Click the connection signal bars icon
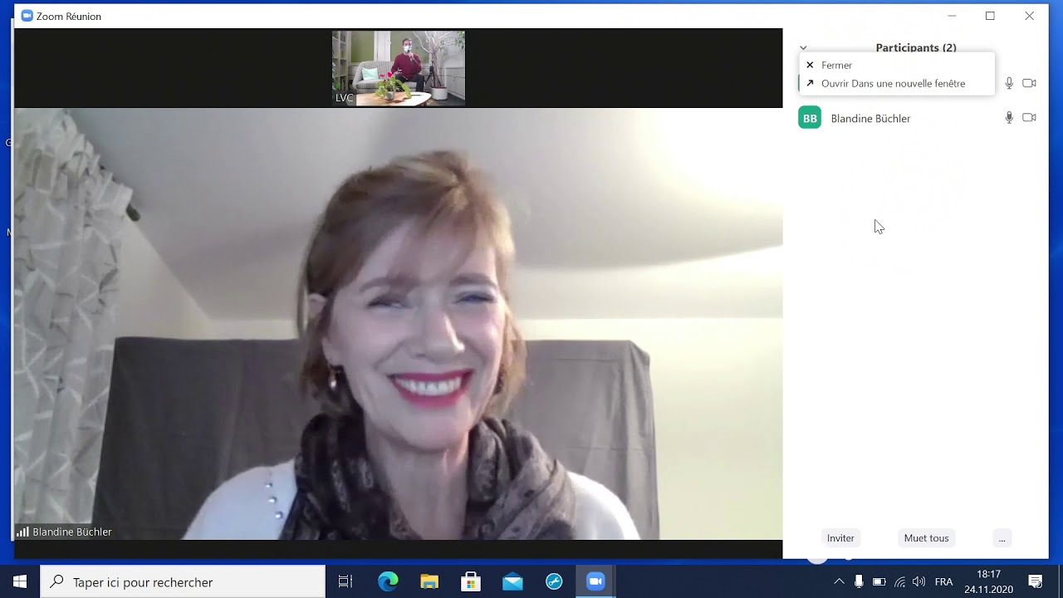The width and height of the screenshot is (1063, 598). (x=23, y=532)
